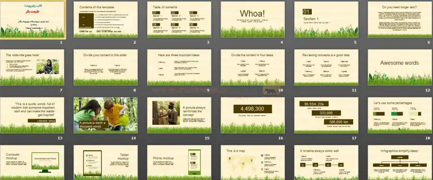Select the "Table of contents" slide

(x=179, y=20)
